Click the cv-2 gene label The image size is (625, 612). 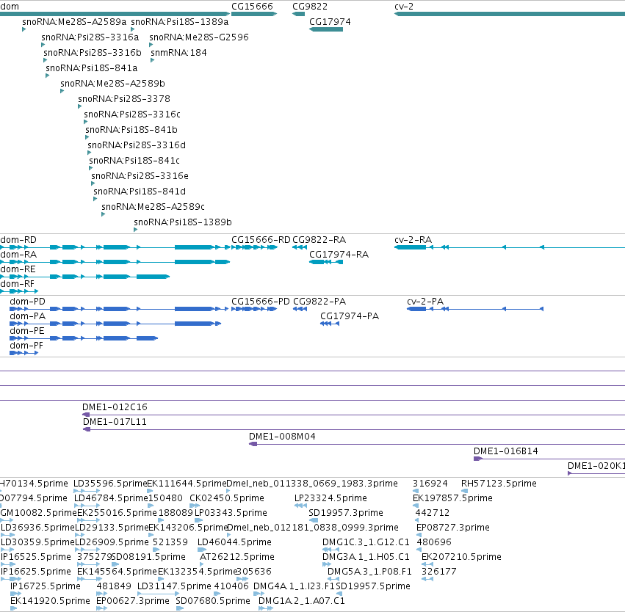pos(404,7)
